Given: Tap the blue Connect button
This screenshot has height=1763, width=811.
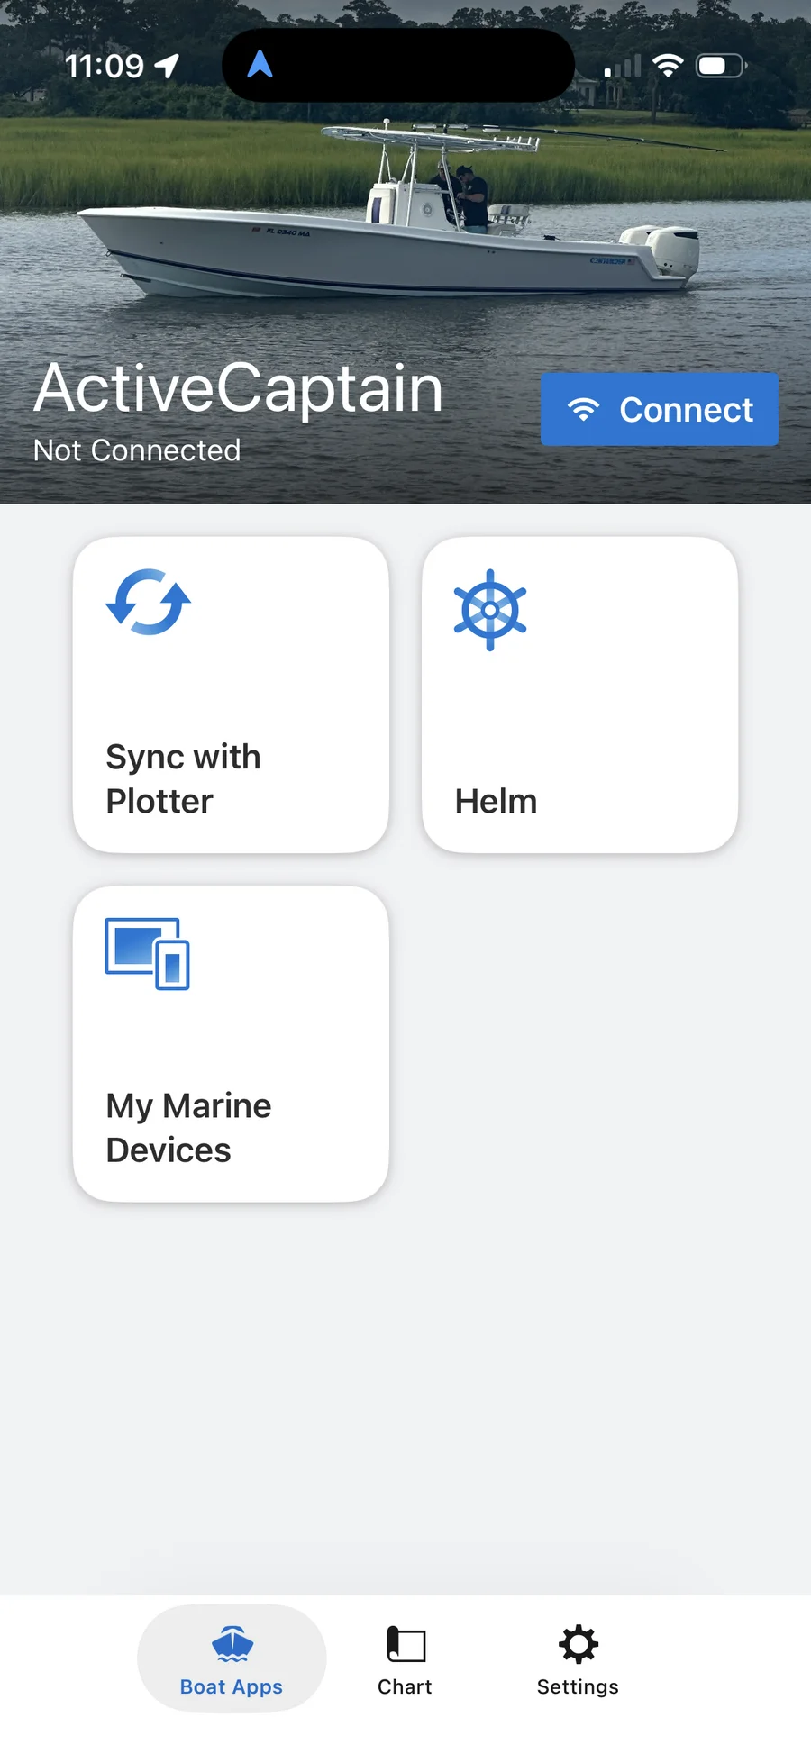Looking at the screenshot, I should 659,409.
